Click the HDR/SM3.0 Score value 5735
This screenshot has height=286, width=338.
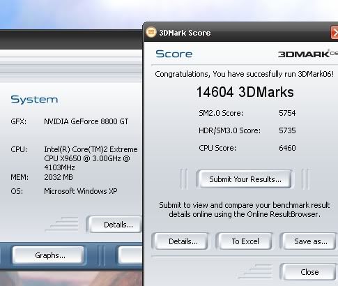pos(287,130)
